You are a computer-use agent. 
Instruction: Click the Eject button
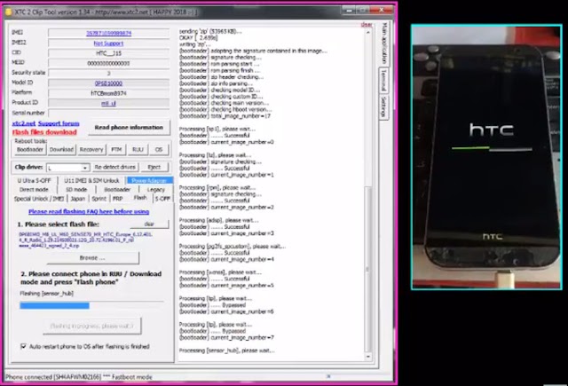(x=154, y=167)
